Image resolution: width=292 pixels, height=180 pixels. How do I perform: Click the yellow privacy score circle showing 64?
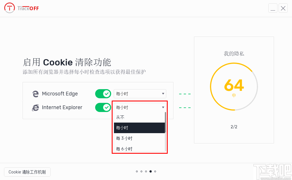pyautogui.click(x=234, y=86)
